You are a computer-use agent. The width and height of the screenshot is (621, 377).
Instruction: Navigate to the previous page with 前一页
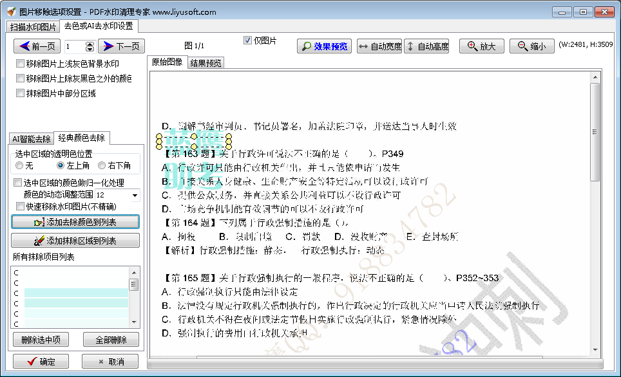(x=36, y=46)
